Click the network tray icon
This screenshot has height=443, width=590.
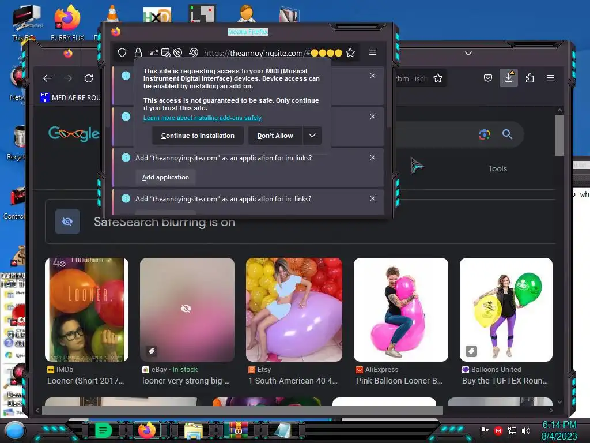pos(512,430)
